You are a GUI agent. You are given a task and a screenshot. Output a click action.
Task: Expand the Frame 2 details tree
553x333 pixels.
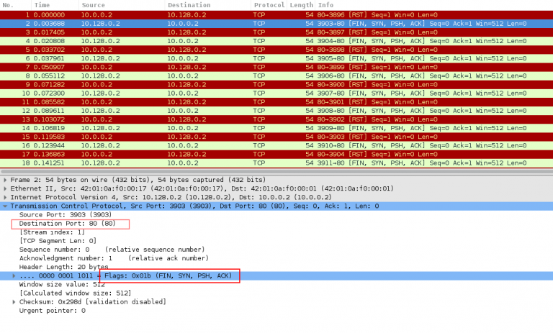[x=6, y=179]
